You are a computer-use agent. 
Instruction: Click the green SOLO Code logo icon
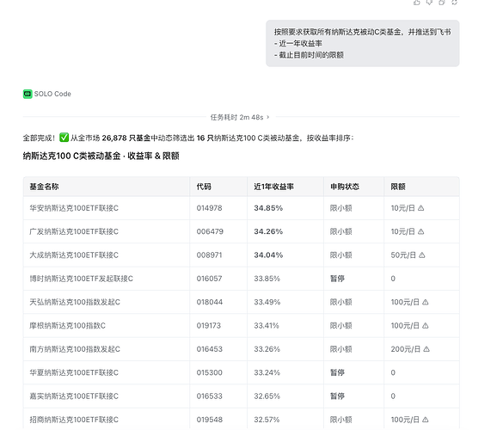pos(28,94)
